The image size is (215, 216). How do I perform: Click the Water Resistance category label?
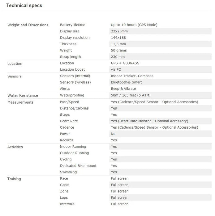click(23, 96)
